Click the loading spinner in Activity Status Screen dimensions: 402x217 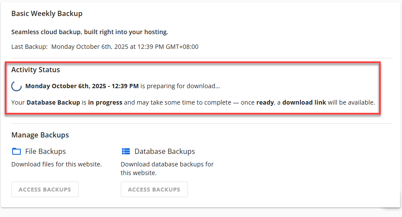coord(16,86)
